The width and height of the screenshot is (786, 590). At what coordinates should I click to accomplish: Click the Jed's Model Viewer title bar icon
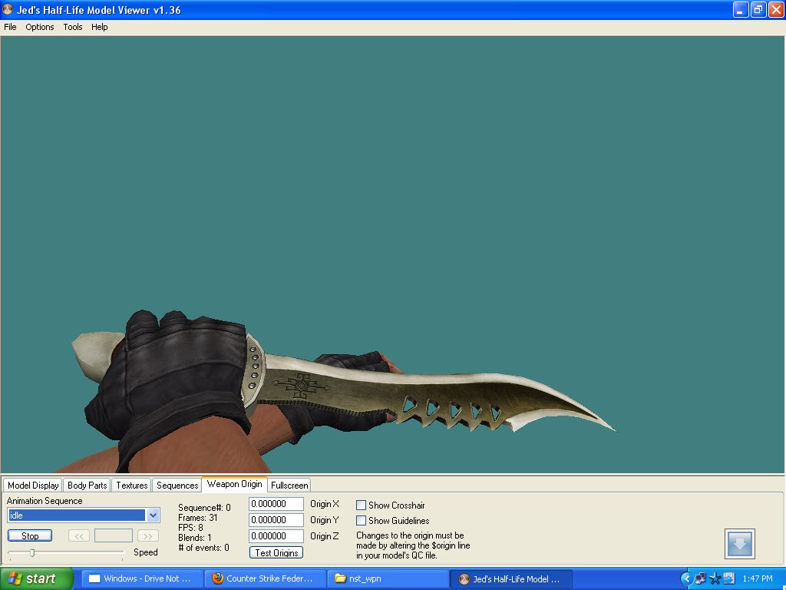pos(8,9)
